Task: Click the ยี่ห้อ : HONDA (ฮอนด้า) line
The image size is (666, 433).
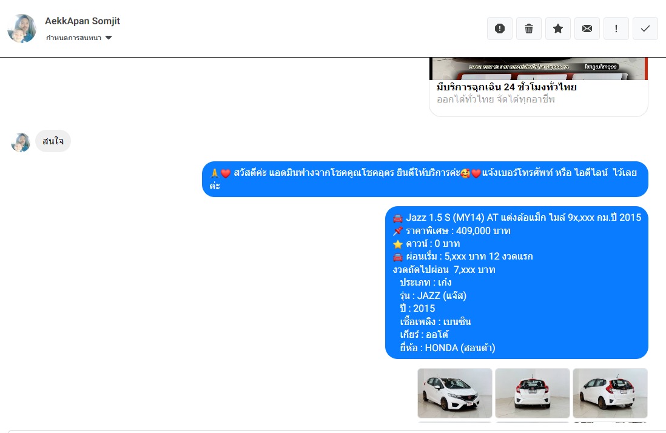Action: tap(448, 347)
